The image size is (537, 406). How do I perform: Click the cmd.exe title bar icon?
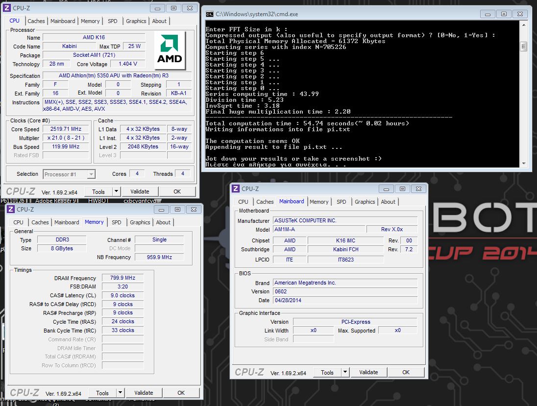point(210,14)
